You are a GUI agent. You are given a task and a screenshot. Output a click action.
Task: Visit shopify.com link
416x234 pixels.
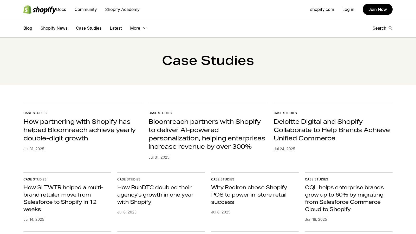[x=322, y=9]
